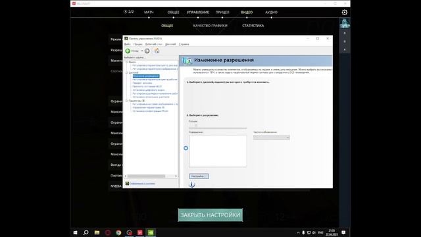Switch to Valorant taskbar icon

tap(140, 232)
